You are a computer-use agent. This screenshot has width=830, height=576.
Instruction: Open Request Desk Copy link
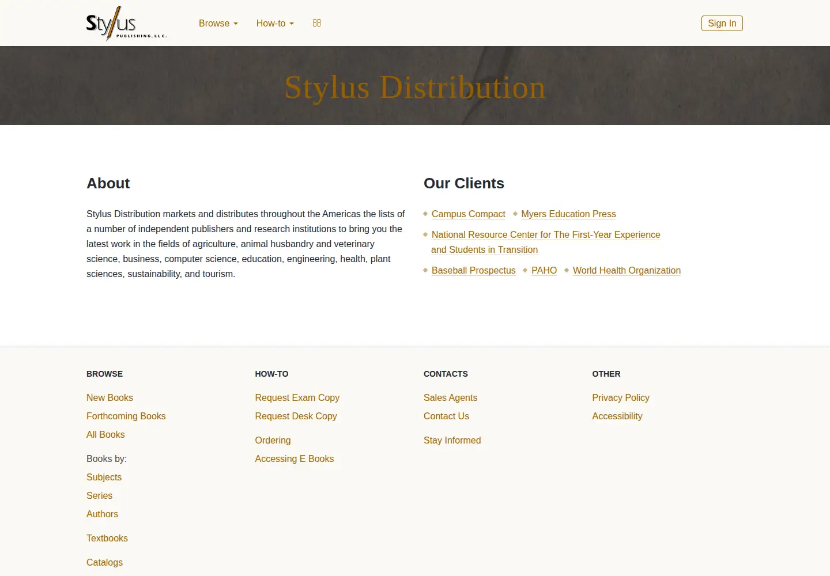(x=296, y=416)
